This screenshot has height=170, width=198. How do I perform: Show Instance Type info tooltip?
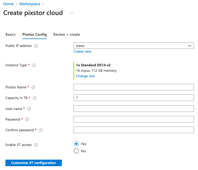(x=34, y=65)
